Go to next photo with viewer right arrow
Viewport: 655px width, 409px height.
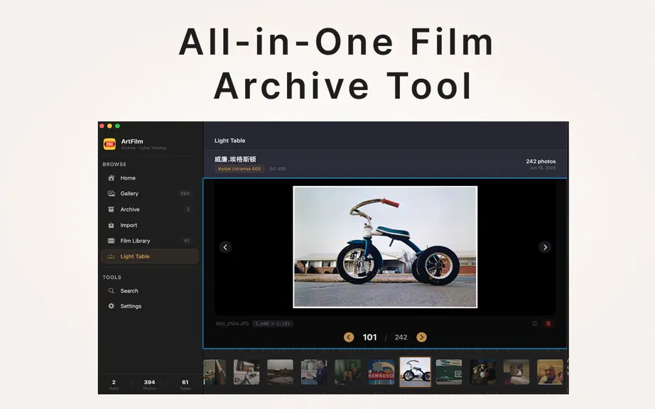click(x=545, y=247)
